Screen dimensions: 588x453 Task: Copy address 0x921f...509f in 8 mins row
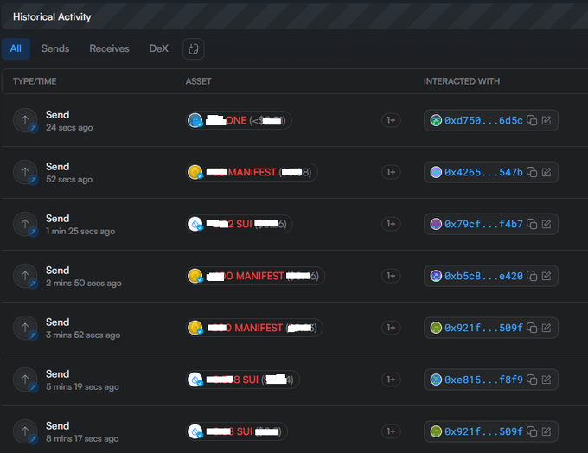532,431
